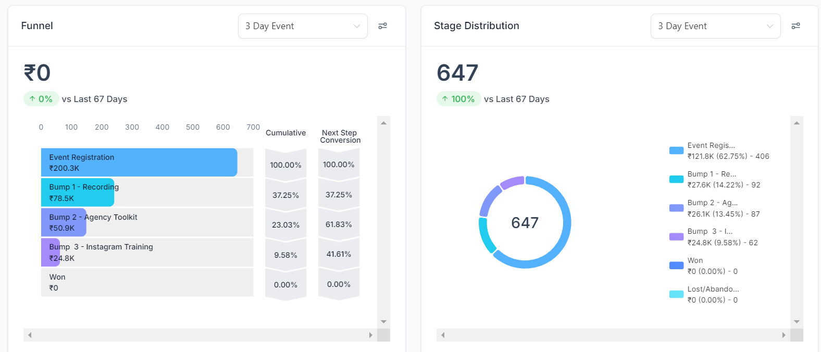Toggle Won legend entry swatch
Screen dimensions: 821x352
pyautogui.click(x=676, y=266)
